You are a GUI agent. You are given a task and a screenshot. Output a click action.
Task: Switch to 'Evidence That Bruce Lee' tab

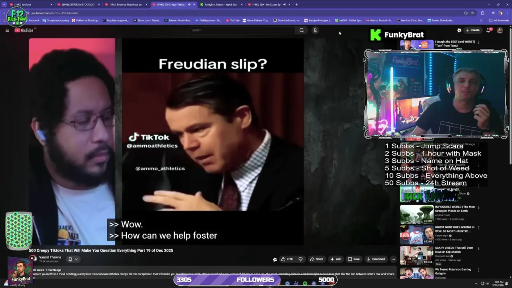click(x=126, y=4)
